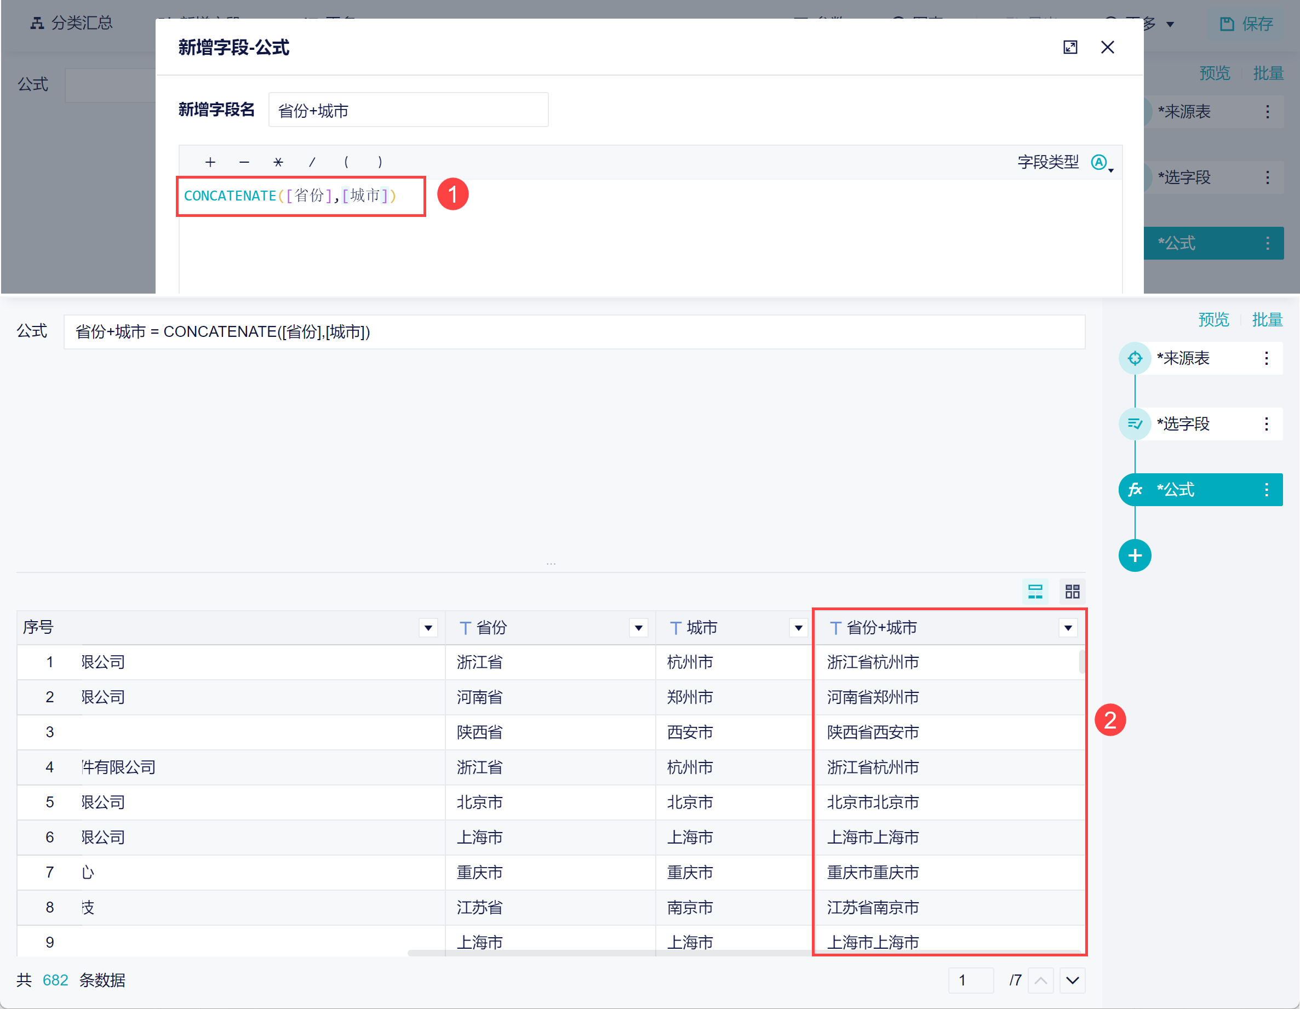The image size is (1300, 1009).
Task: Click the plus operator in formula toolbar
Action: (210, 162)
